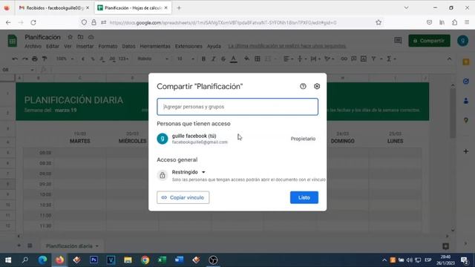The image size is (475, 267).
Task: Open the Ayuda menu
Action: [214, 46]
